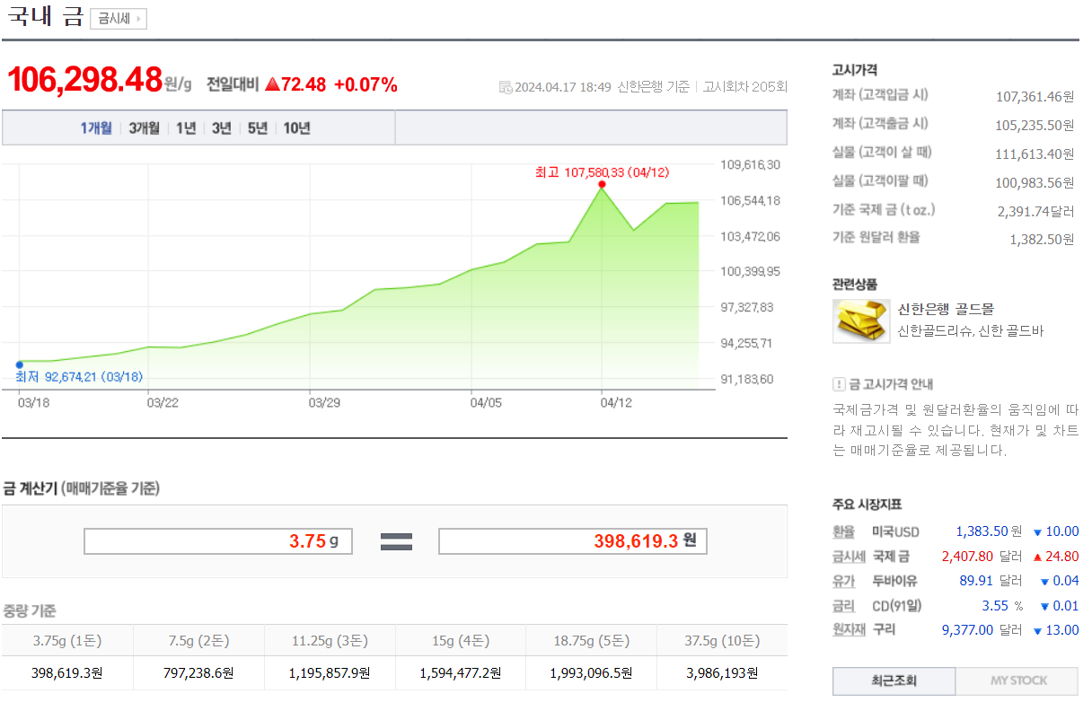This screenshot has height=711, width=1092.
Task: Click the 1,594,477.2원 value in the table
Action: click(461, 672)
